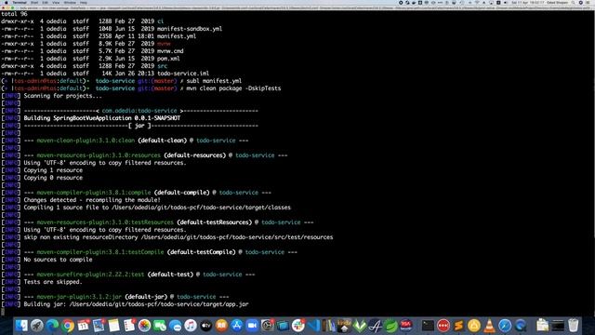Click the 'Building jar:' app.jar path line
The image size is (595, 335).
click(136, 304)
